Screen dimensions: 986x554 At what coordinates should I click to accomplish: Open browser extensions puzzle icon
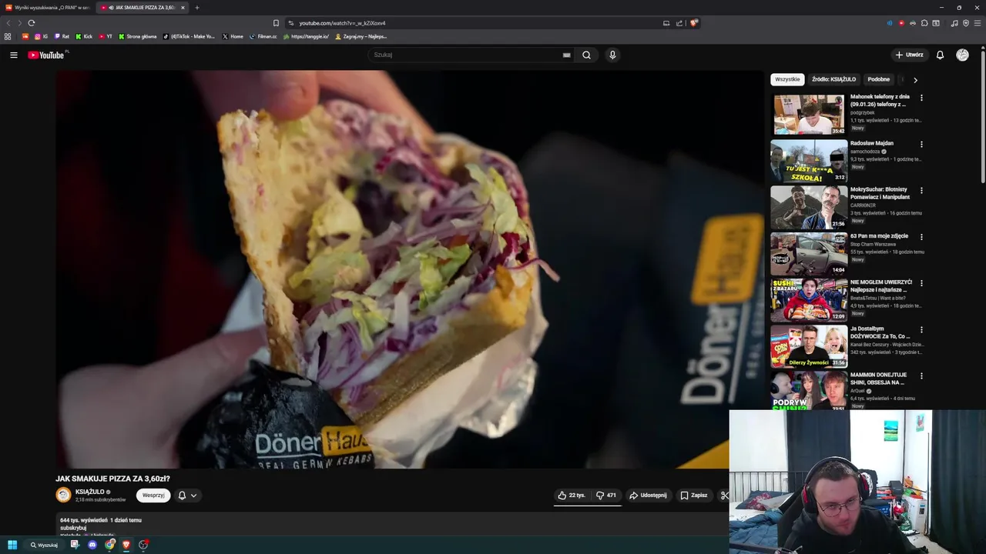[x=924, y=23]
